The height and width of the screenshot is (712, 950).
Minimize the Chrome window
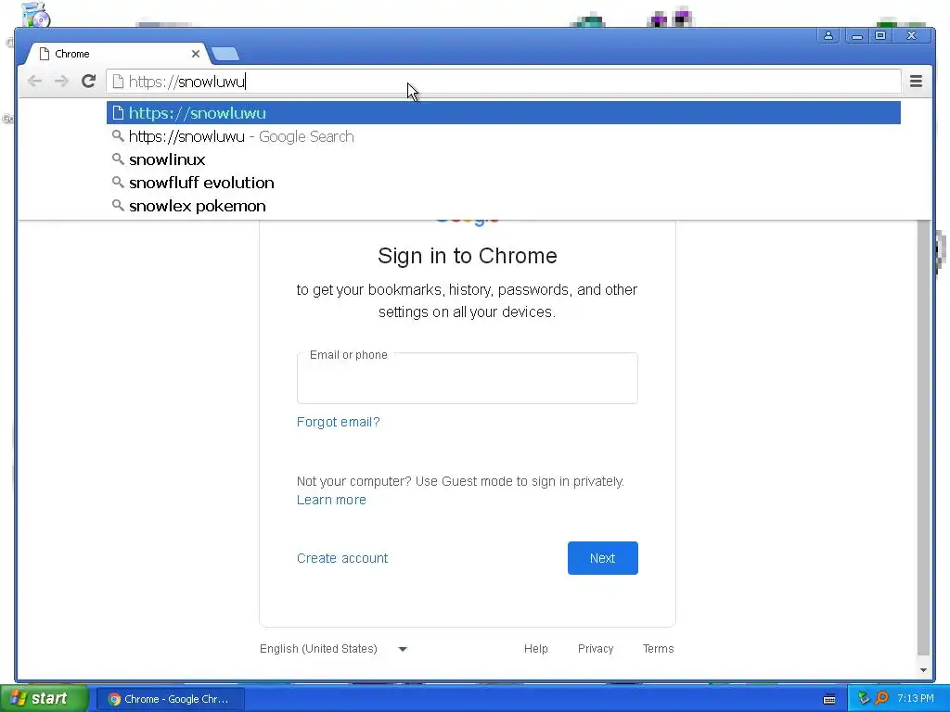856,35
